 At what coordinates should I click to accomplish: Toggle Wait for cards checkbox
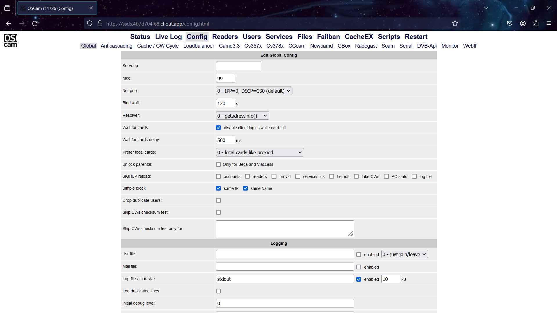tap(218, 128)
